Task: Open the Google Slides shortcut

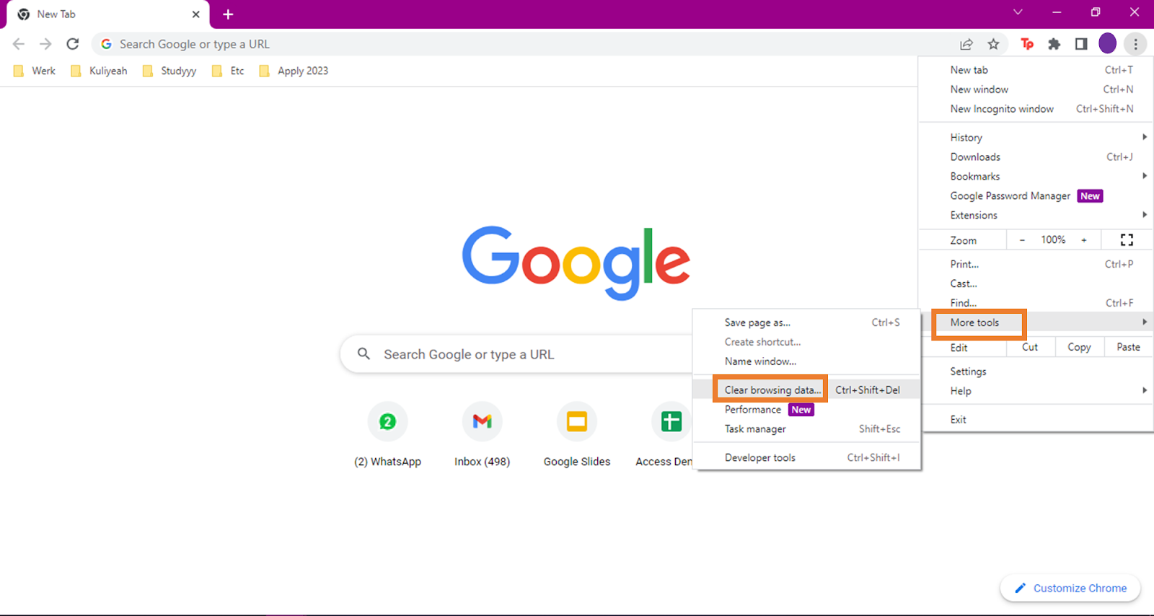Action: click(576, 422)
